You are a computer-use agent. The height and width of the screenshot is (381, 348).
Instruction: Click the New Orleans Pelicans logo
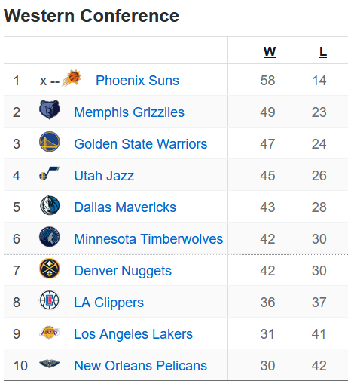tap(50, 364)
